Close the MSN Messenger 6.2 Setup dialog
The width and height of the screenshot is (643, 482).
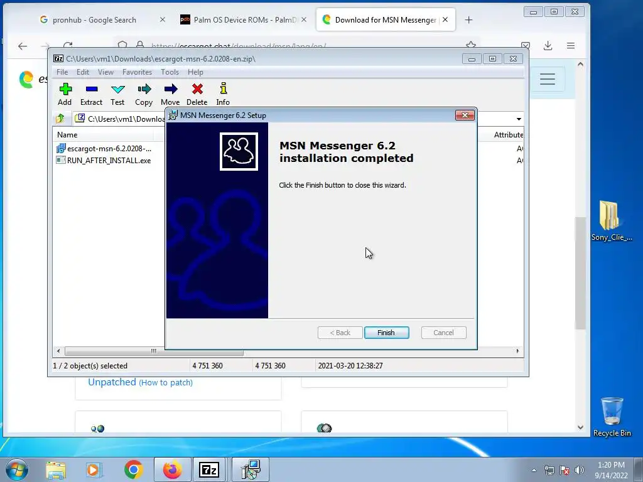465,115
